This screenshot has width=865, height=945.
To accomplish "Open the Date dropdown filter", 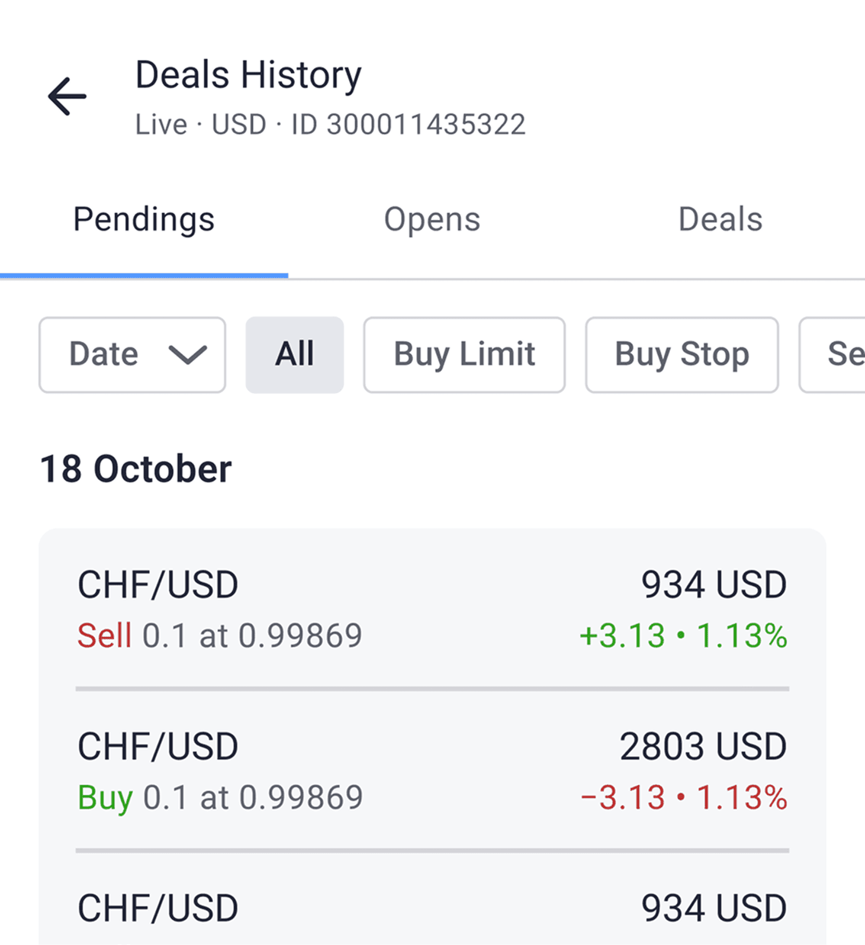I will tap(132, 355).
